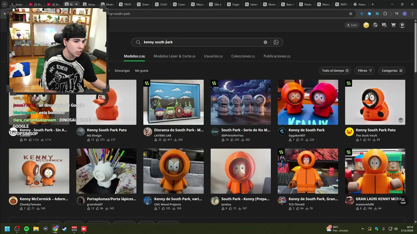Switch to Modelos Láser & Corte tab
The image size is (417, 234).
click(174, 56)
